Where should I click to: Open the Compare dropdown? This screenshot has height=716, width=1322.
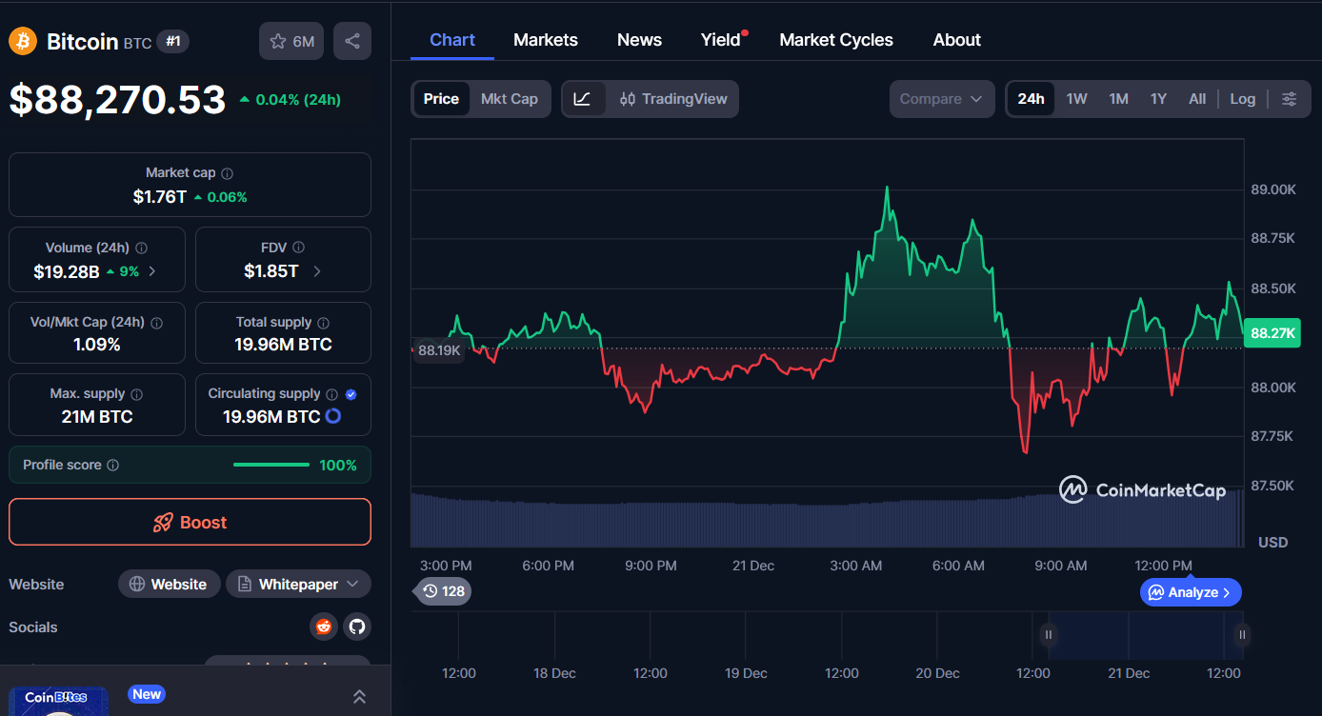pos(942,99)
